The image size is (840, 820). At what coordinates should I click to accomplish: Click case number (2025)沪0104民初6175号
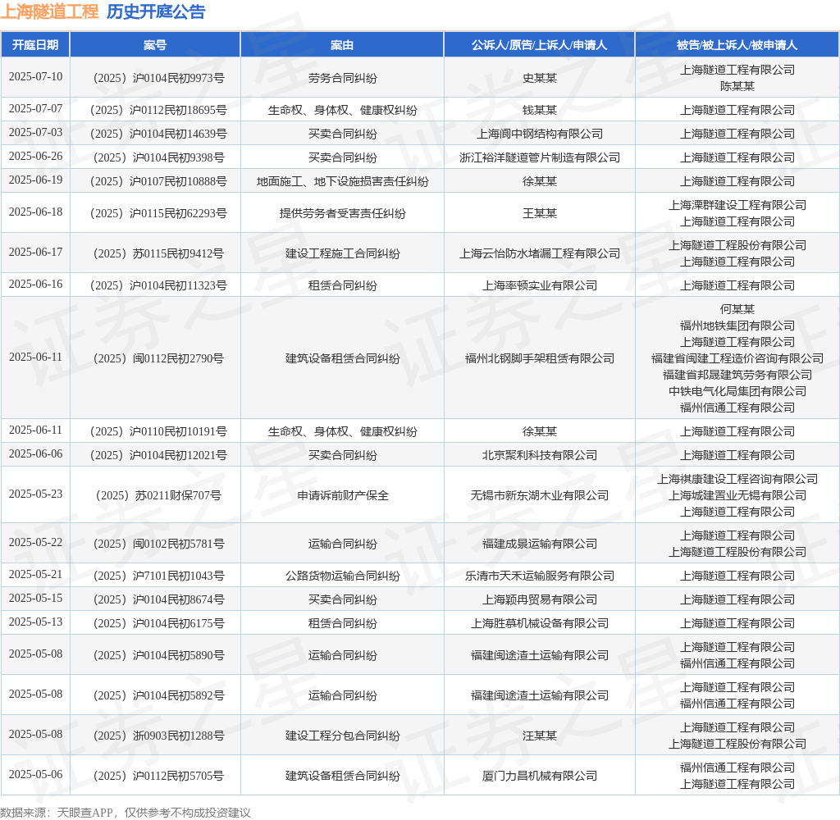coord(158,624)
